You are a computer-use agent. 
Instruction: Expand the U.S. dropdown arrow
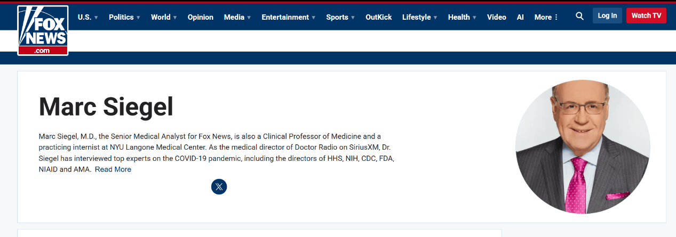96,18
